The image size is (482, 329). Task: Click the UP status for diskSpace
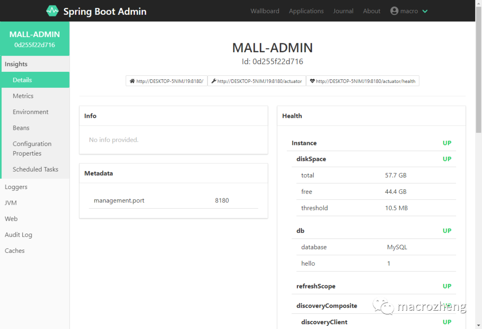(447, 159)
